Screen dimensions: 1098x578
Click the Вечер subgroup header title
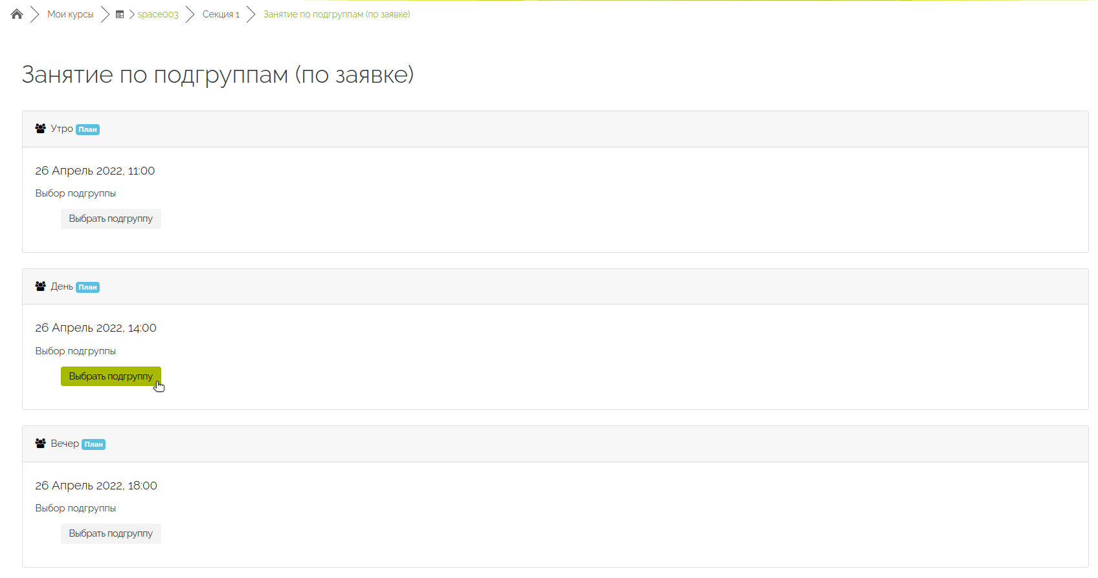[x=65, y=444]
